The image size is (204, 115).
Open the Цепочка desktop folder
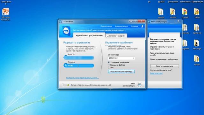click(x=197, y=29)
